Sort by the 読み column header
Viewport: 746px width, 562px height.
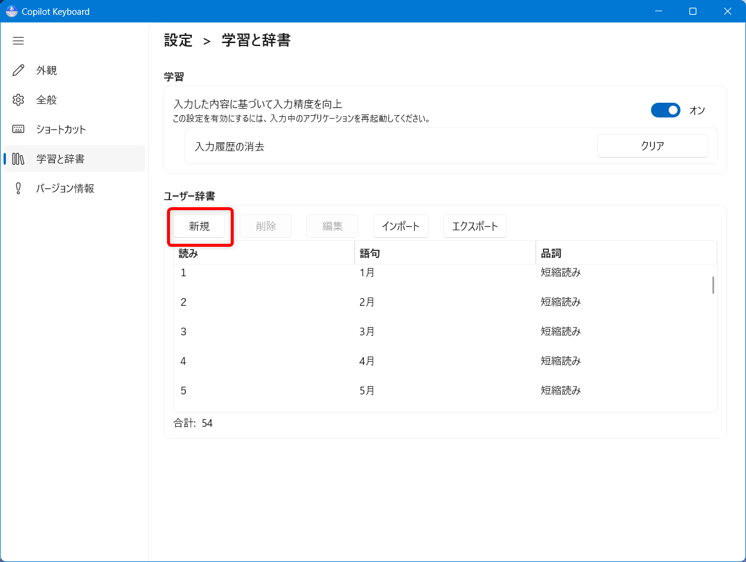tap(264, 253)
